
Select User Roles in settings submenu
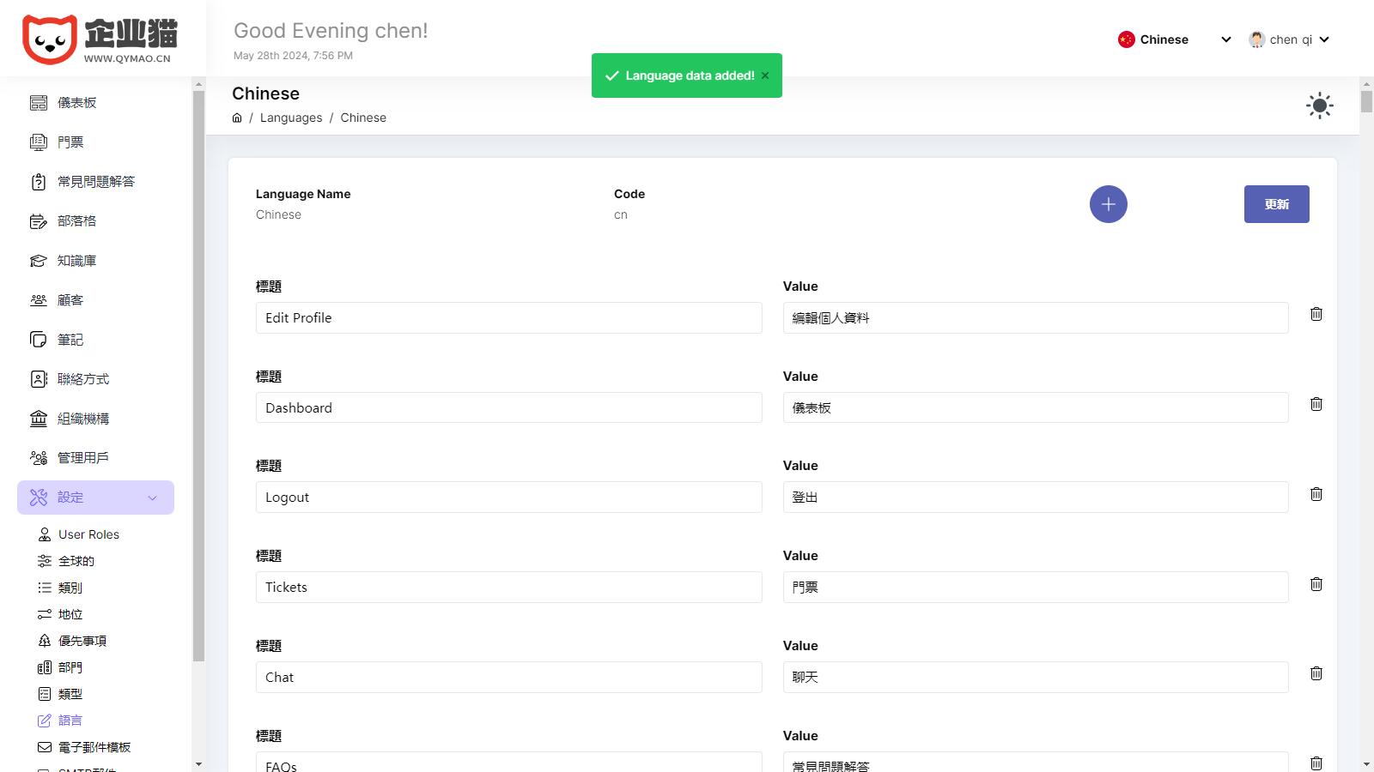pyautogui.click(x=88, y=534)
